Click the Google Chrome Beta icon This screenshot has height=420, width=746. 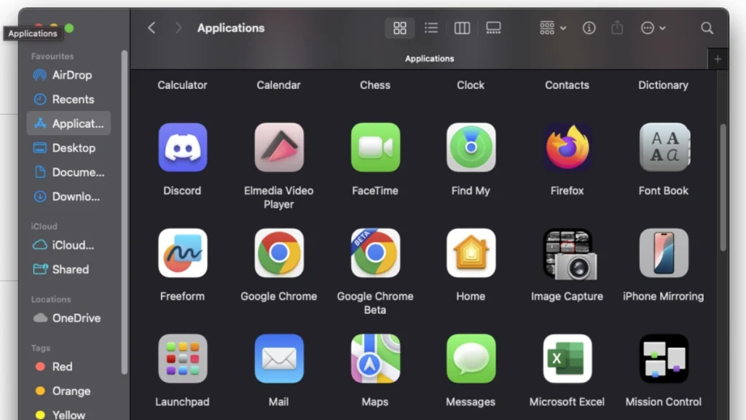[375, 253]
